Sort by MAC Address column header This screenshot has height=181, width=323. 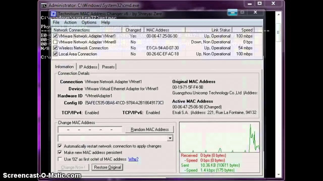165,30
